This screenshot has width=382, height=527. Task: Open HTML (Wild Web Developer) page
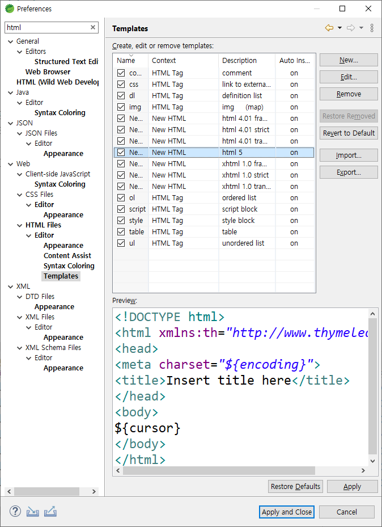pyautogui.click(x=57, y=82)
